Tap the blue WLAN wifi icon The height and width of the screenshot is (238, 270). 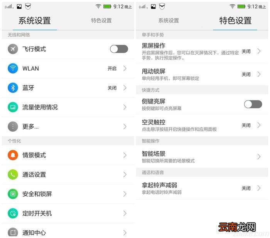13,69
